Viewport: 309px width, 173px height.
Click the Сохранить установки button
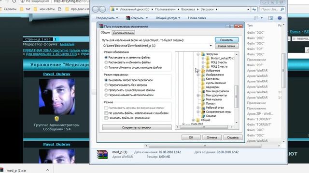137,127
